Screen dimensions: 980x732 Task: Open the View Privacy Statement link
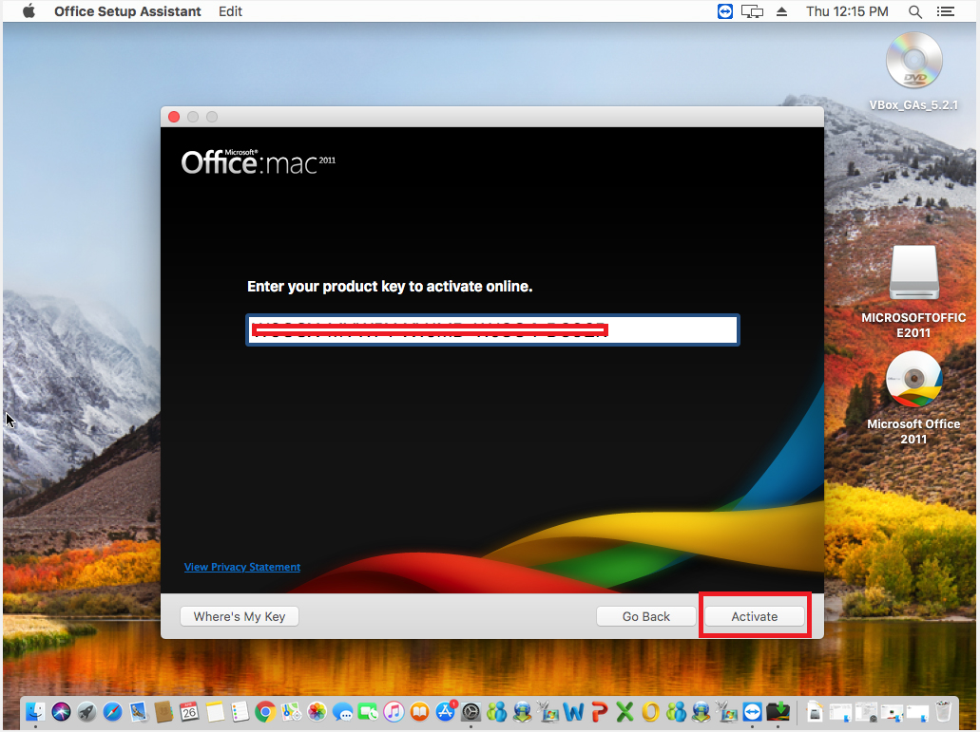[242, 567]
